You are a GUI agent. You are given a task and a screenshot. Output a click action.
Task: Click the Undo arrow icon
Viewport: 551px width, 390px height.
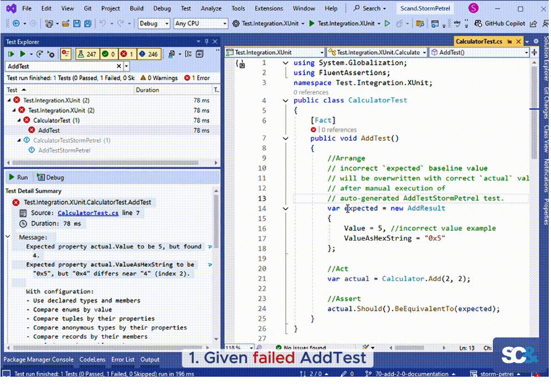pos(102,24)
